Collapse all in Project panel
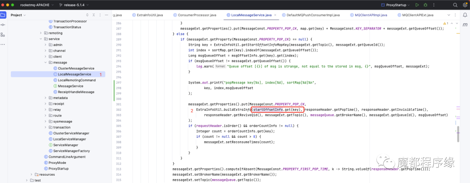Viewport: 470px width, 183px height. 94,15
